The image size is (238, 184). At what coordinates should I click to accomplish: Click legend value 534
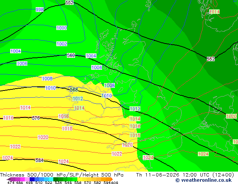pyautogui.click(x=58, y=182)
